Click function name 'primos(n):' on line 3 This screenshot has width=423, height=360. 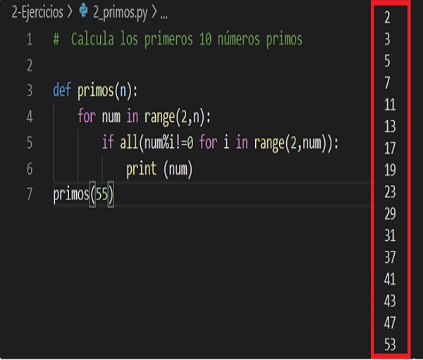107,91
